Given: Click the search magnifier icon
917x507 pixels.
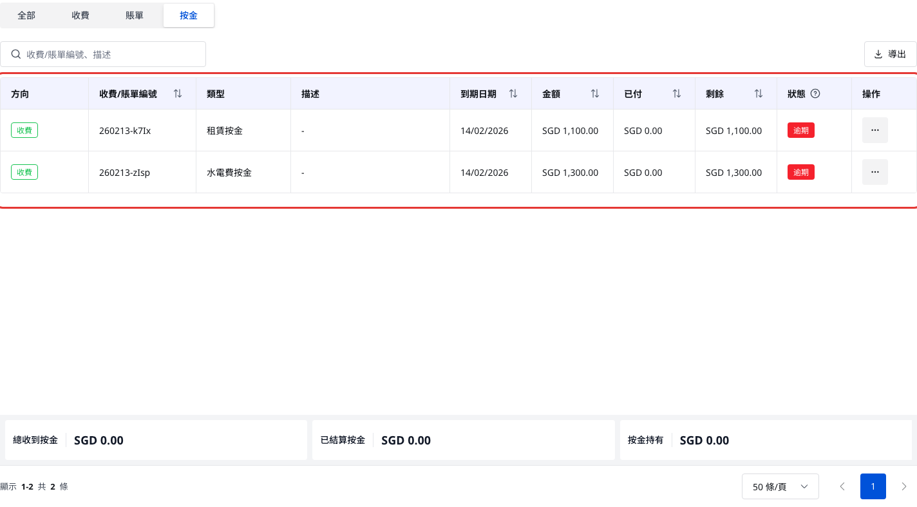Looking at the screenshot, I should tap(16, 54).
